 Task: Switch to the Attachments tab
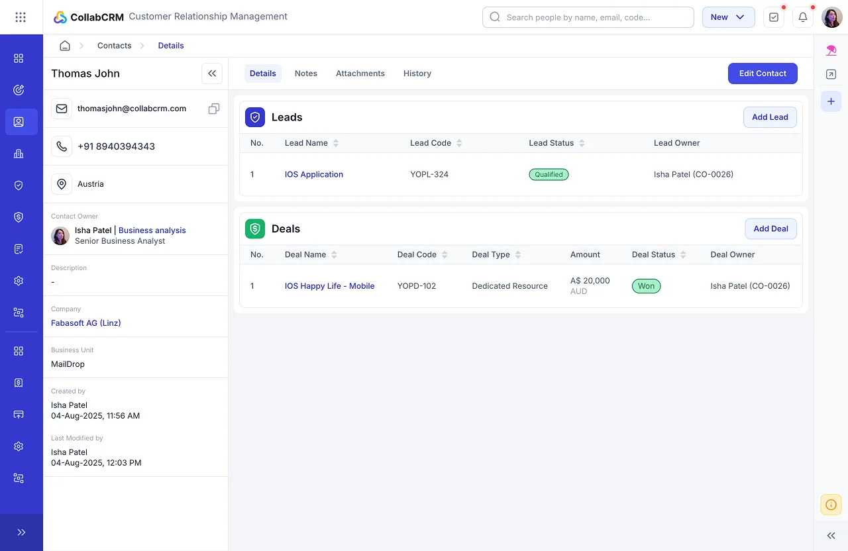tap(360, 74)
